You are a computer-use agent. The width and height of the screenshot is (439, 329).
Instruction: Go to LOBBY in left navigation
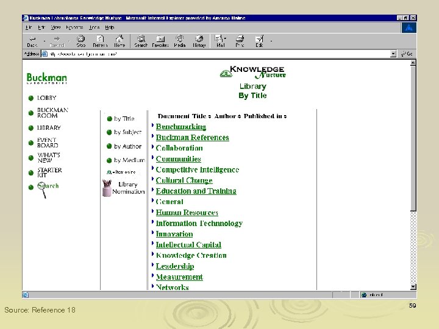click(47, 98)
